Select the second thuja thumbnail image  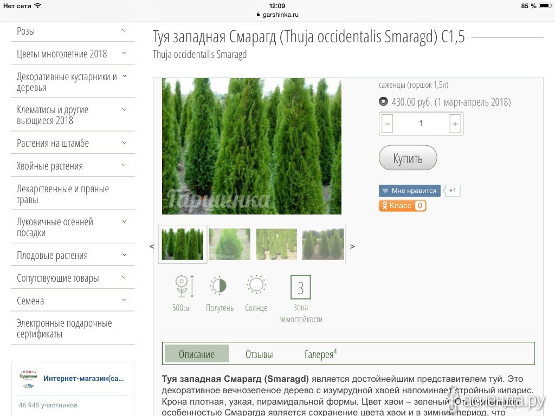pos(230,244)
